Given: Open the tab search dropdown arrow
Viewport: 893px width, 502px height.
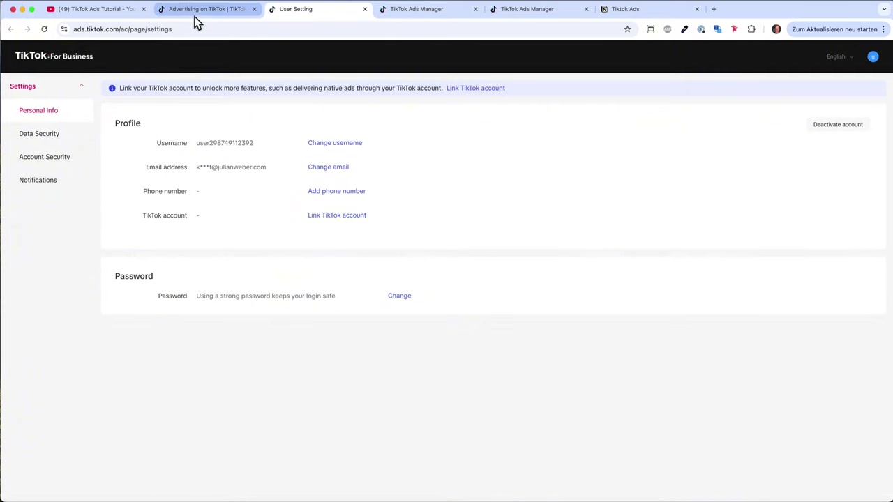Looking at the screenshot, I should pyautogui.click(x=884, y=9).
